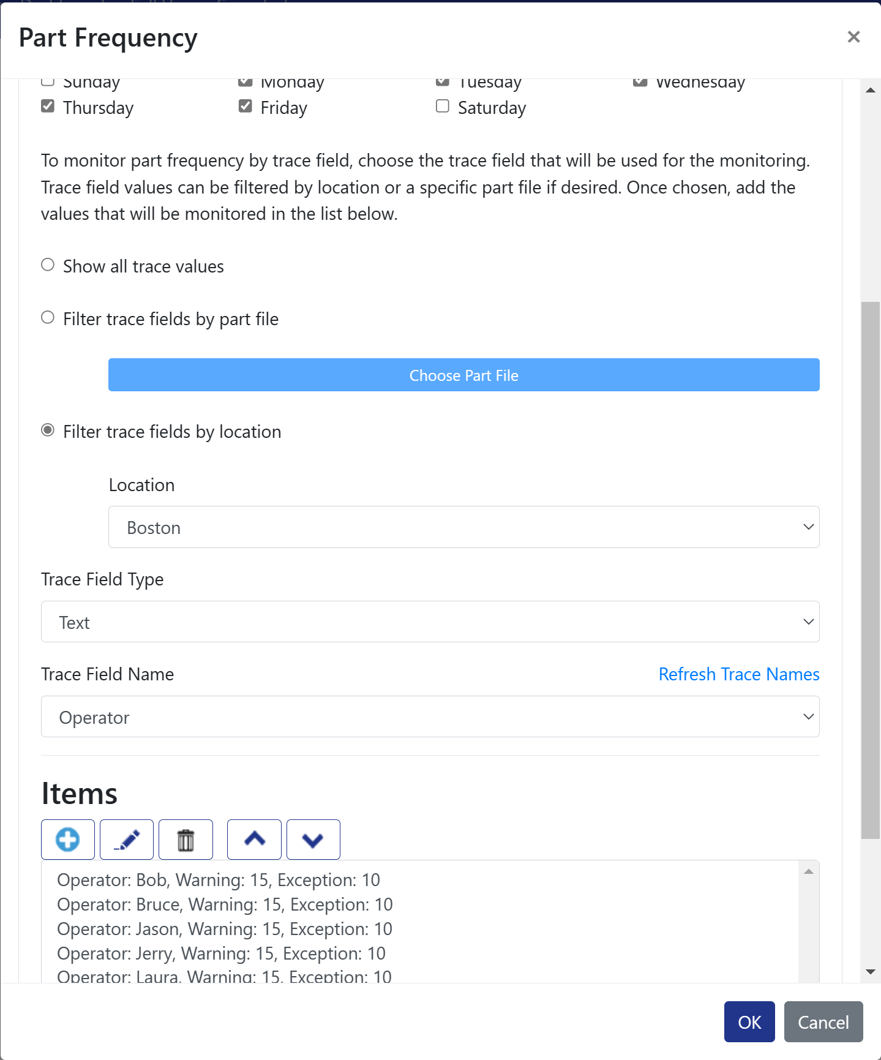Open Trace Field Name Operator dropdown
Screen dimensions: 881x1060
430,717
